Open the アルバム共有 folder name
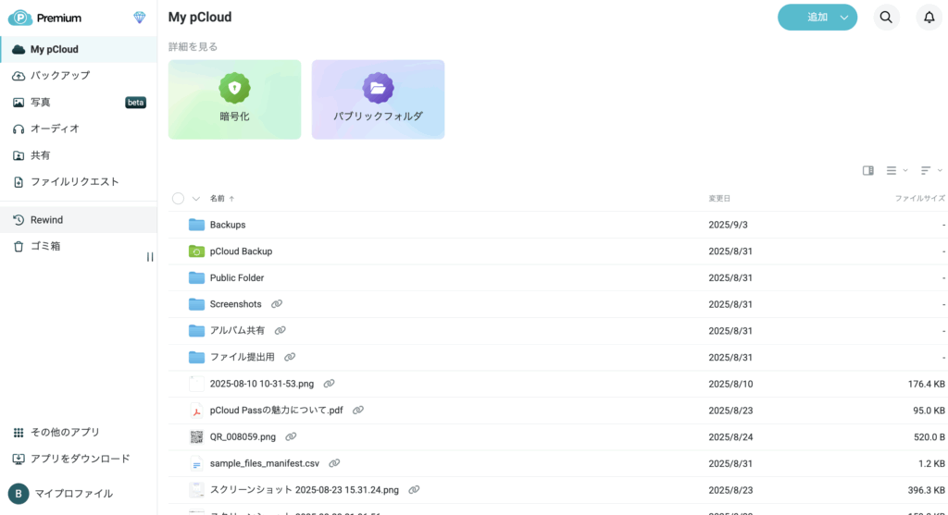The height and width of the screenshot is (515, 948). 237,331
